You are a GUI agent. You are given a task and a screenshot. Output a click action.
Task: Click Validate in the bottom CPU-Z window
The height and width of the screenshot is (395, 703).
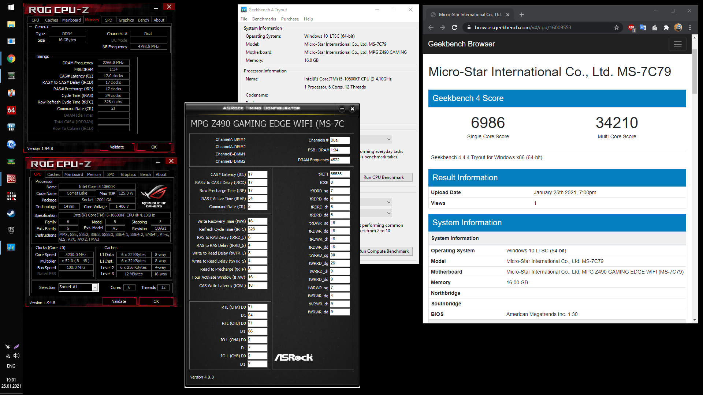pos(119,301)
